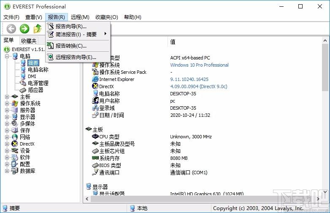Expand the 服务器 tree node
This screenshot has height=213, width=330.
coord(7,110)
